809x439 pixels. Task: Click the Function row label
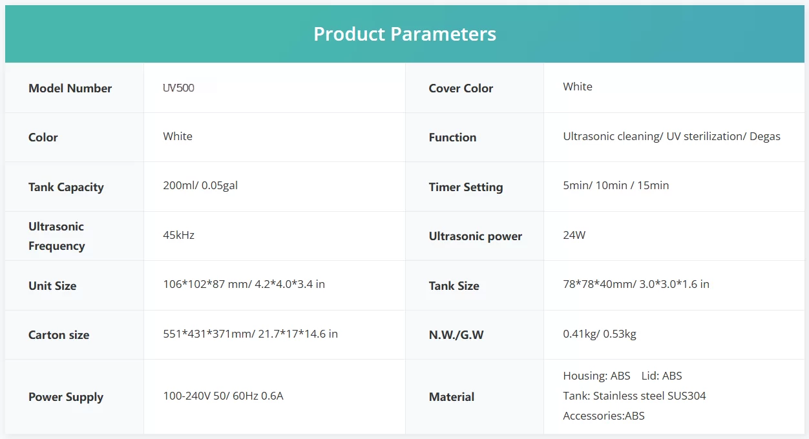[x=452, y=138]
